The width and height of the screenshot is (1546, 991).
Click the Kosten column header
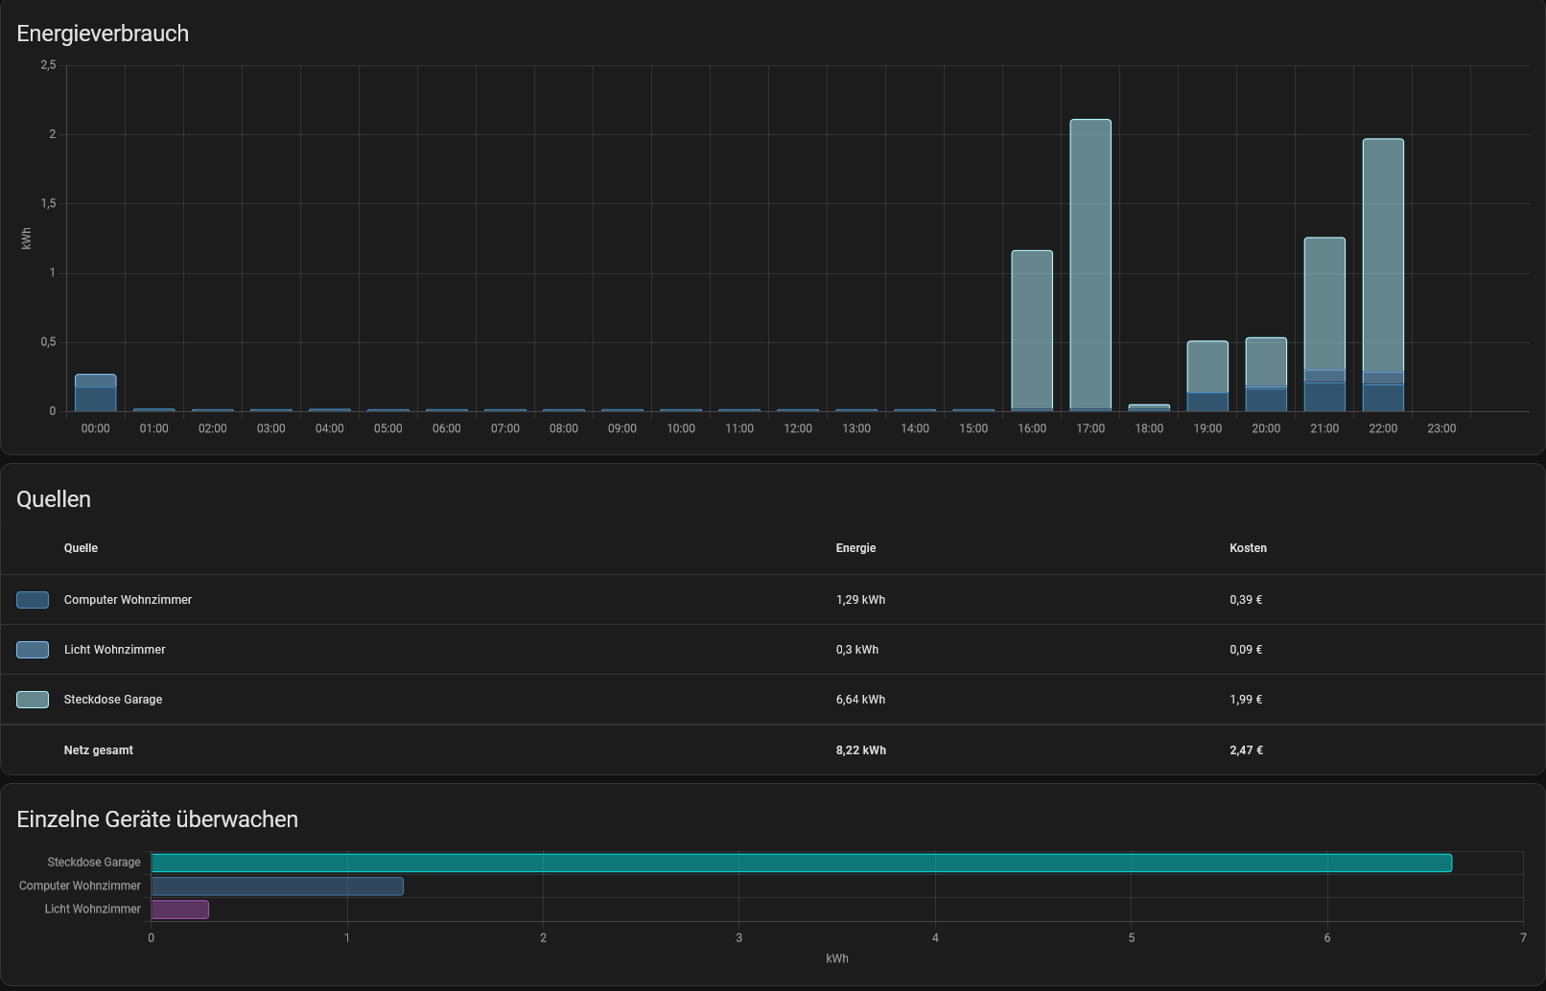coord(1248,548)
